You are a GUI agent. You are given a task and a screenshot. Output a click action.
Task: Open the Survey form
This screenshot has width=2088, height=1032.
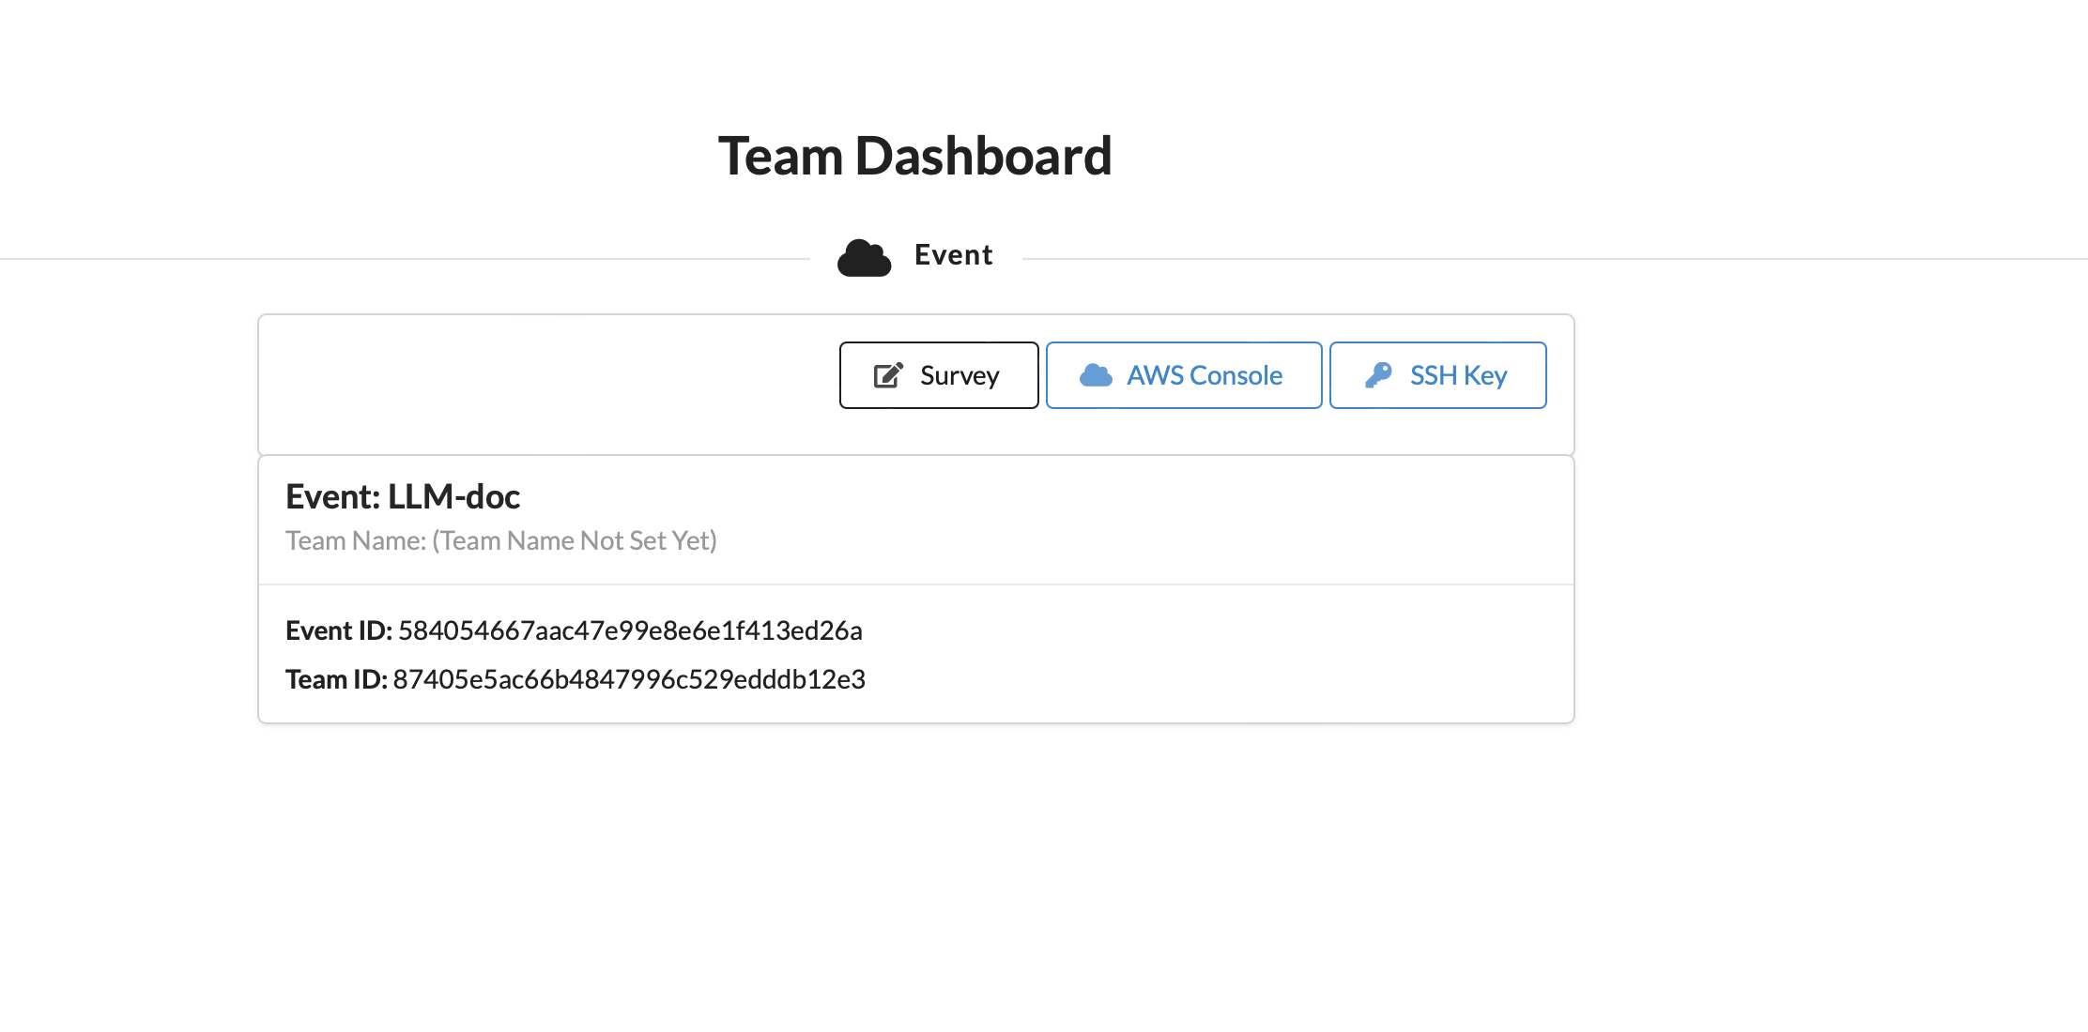(939, 374)
